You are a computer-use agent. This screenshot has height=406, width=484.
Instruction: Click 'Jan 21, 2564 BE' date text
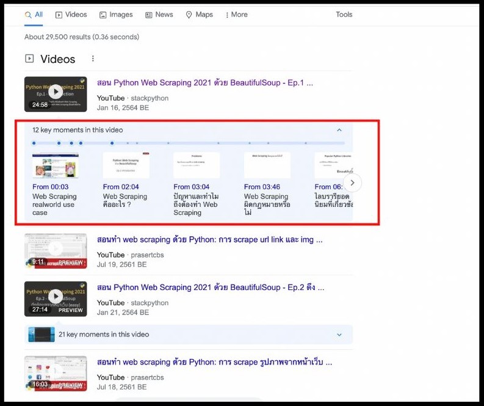pos(123,313)
